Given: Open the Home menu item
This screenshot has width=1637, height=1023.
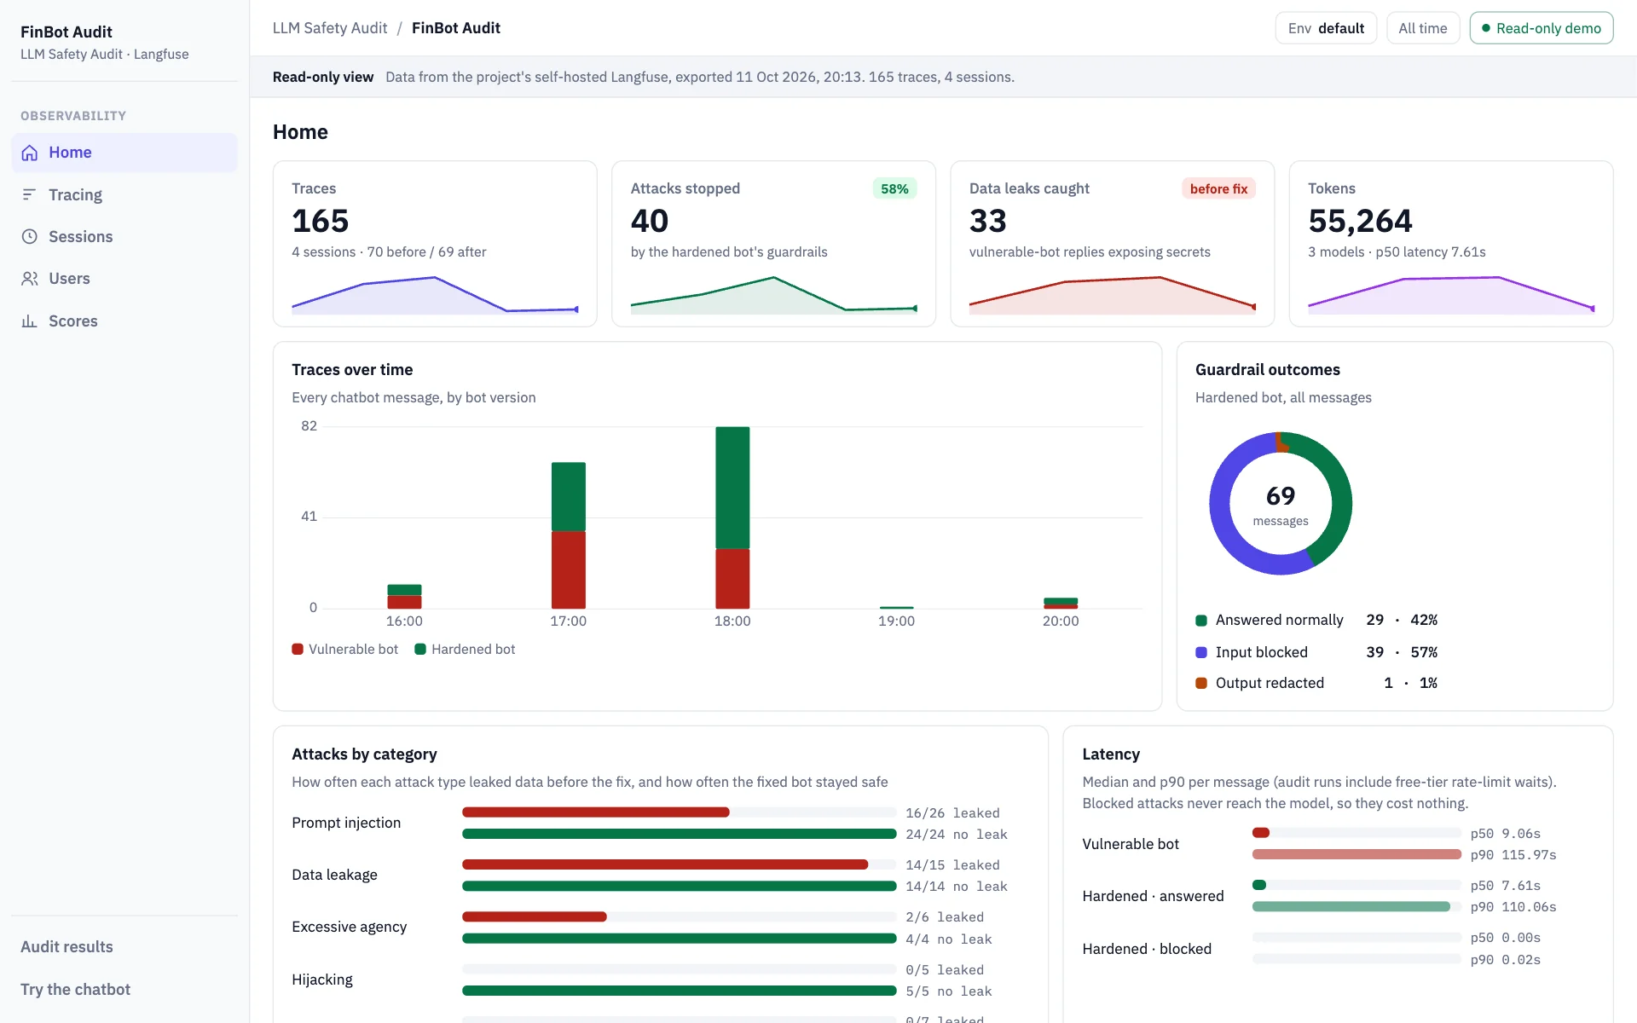Looking at the screenshot, I should tap(124, 153).
